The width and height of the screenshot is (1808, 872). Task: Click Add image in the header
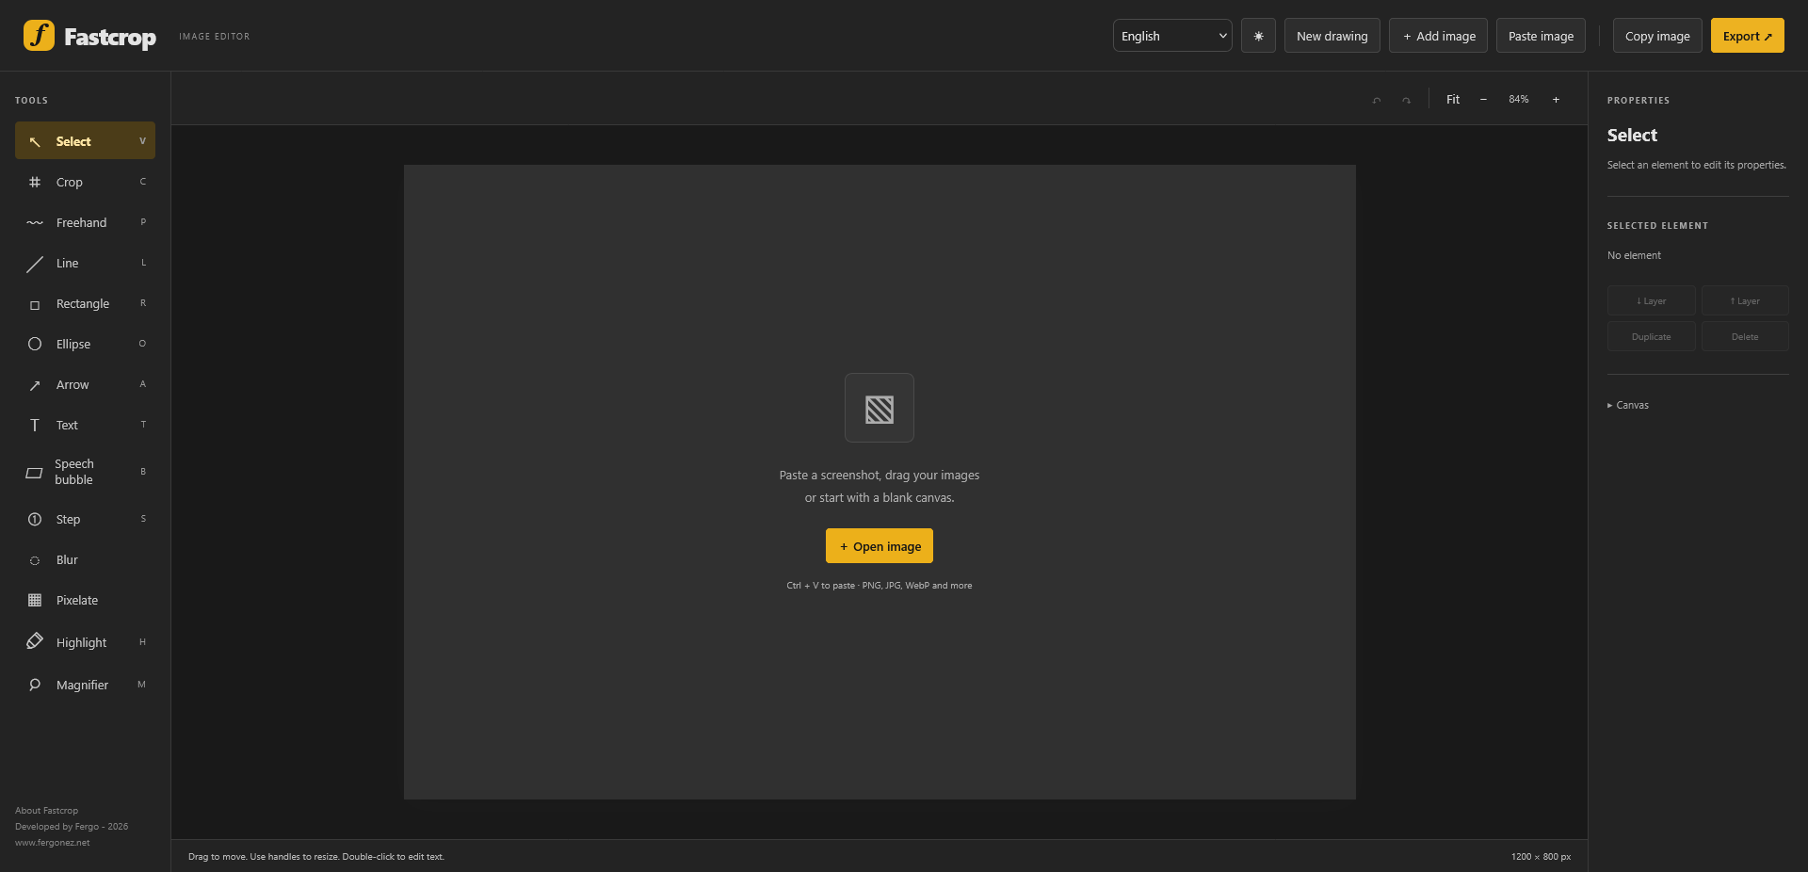click(x=1438, y=36)
